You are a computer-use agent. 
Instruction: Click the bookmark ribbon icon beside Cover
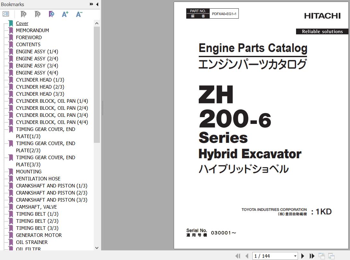click(11, 23)
